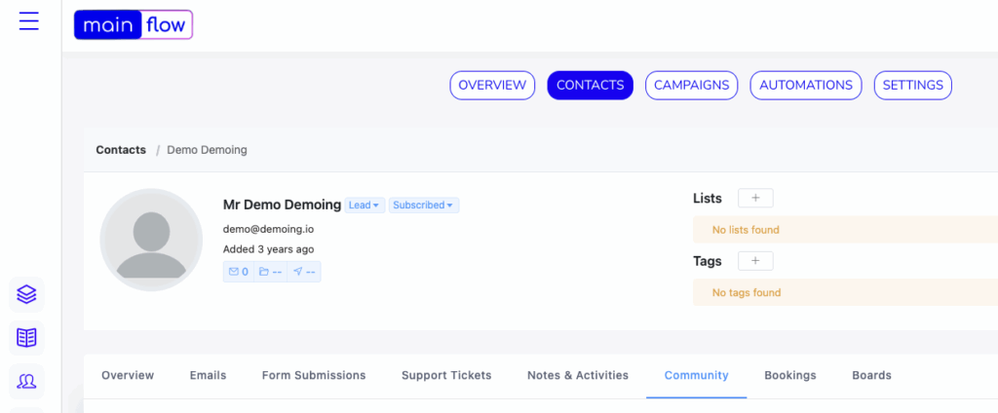Open the Automations section
The width and height of the screenshot is (998, 413).
coord(806,86)
